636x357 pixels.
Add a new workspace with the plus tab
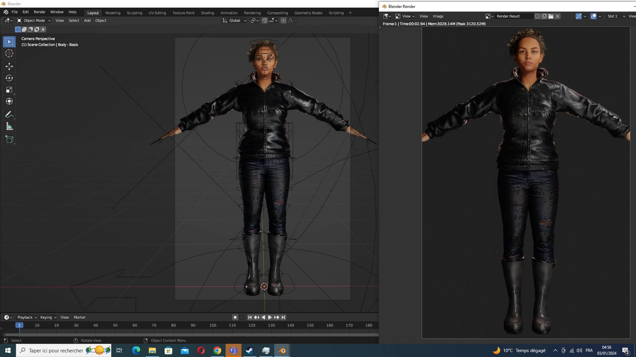pos(350,13)
